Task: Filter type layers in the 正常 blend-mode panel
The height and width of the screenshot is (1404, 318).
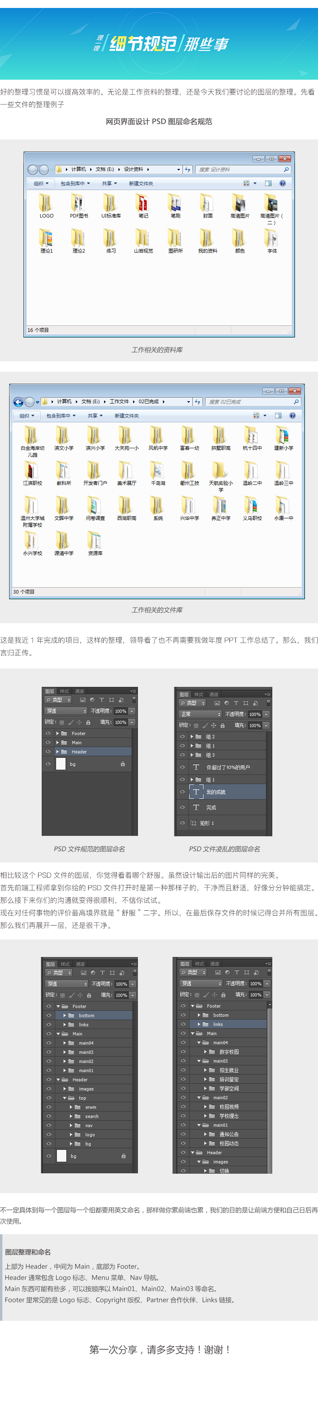Action: (x=236, y=703)
